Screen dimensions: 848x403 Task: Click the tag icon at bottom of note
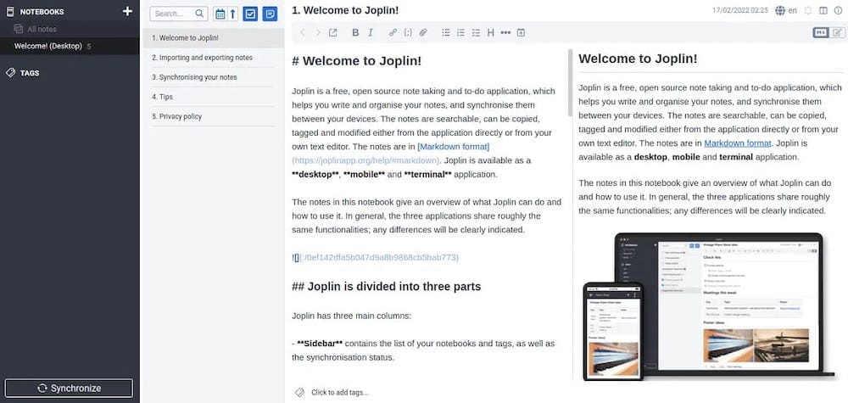pos(299,392)
